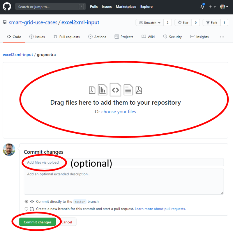Viewport: 233px width, 231px height.
Task: Go to Explore
Action: tap(146, 7)
